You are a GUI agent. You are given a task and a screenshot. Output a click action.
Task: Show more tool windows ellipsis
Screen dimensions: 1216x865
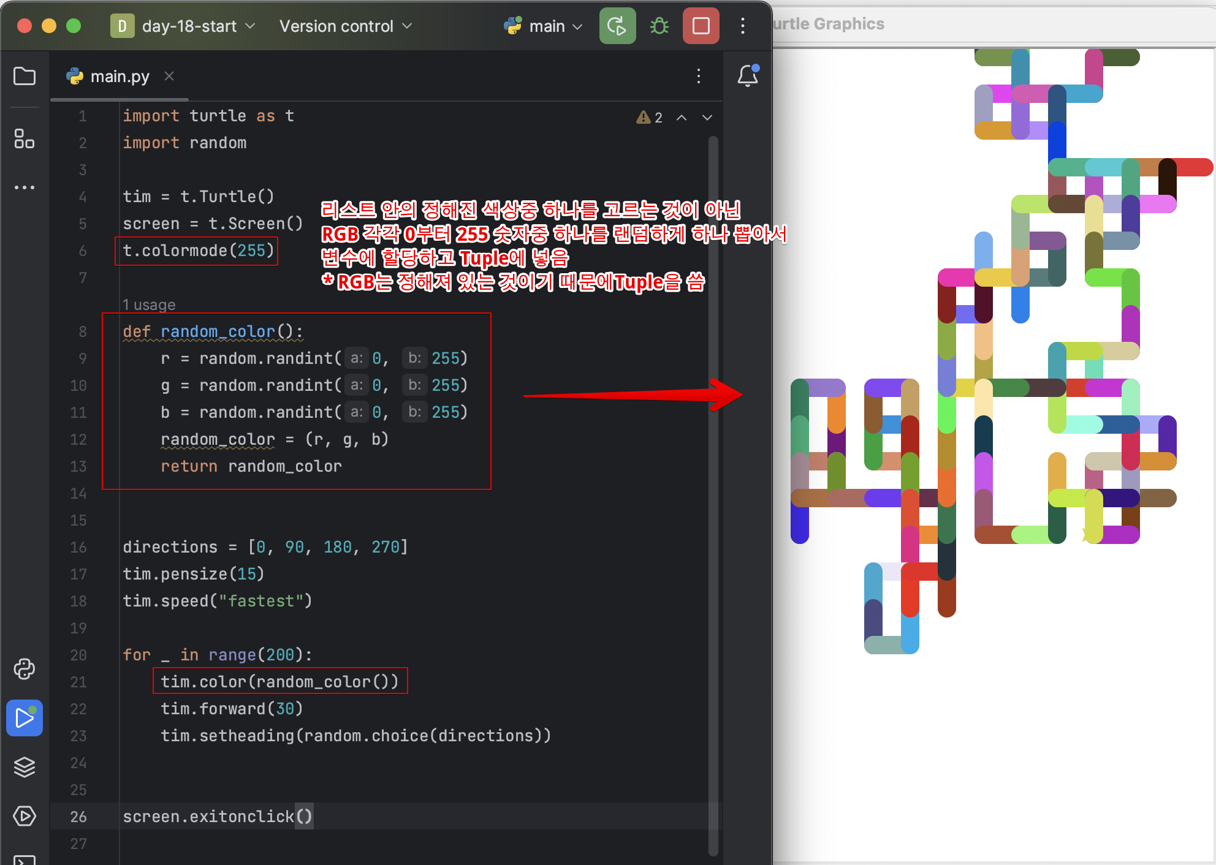[25, 187]
